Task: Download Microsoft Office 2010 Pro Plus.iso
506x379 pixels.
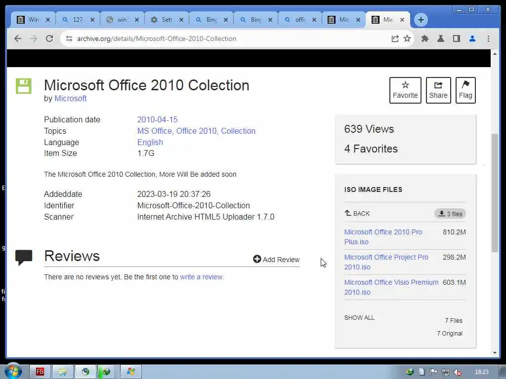Action: (x=383, y=237)
